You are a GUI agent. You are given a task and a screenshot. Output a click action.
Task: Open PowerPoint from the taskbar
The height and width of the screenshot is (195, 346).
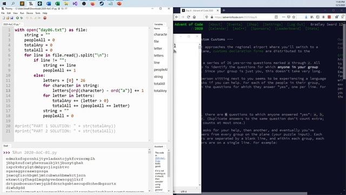(119, 4)
